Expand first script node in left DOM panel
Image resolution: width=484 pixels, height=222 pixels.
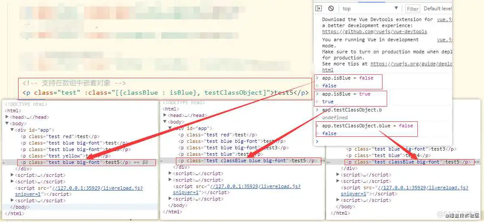click(12, 175)
